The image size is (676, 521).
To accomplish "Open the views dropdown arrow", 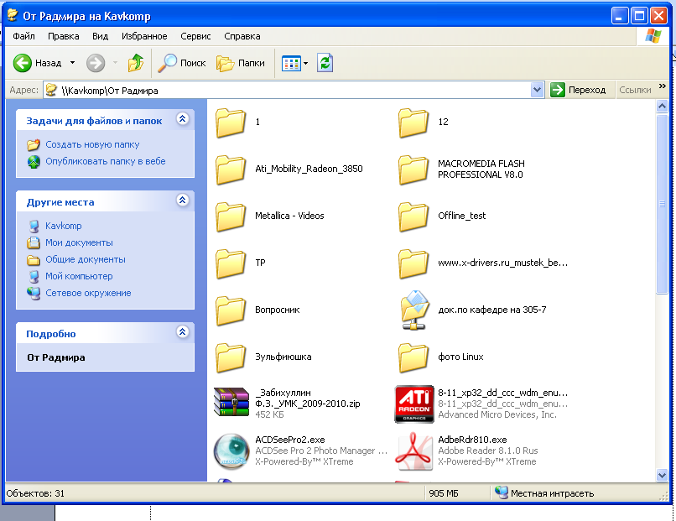I will (x=305, y=64).
